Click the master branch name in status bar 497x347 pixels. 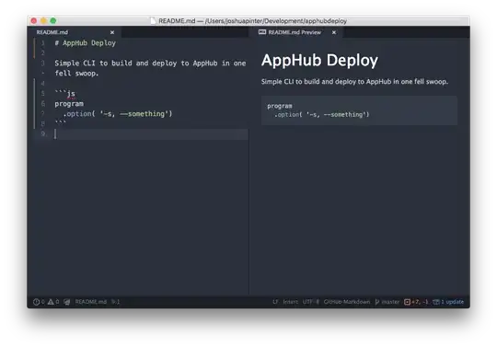click(390, 302)
